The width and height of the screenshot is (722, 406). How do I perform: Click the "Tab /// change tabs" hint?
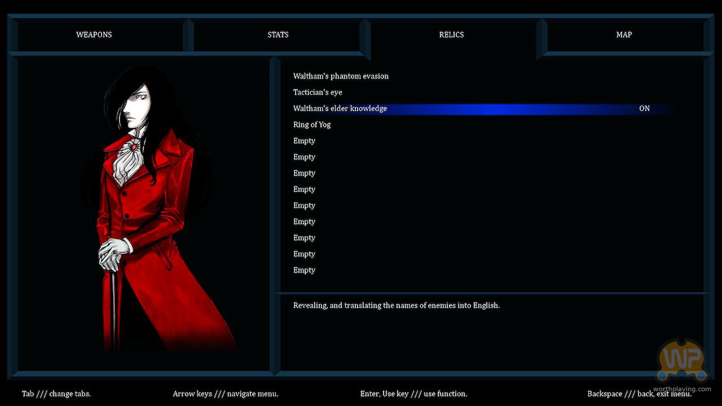click(56, 394)
